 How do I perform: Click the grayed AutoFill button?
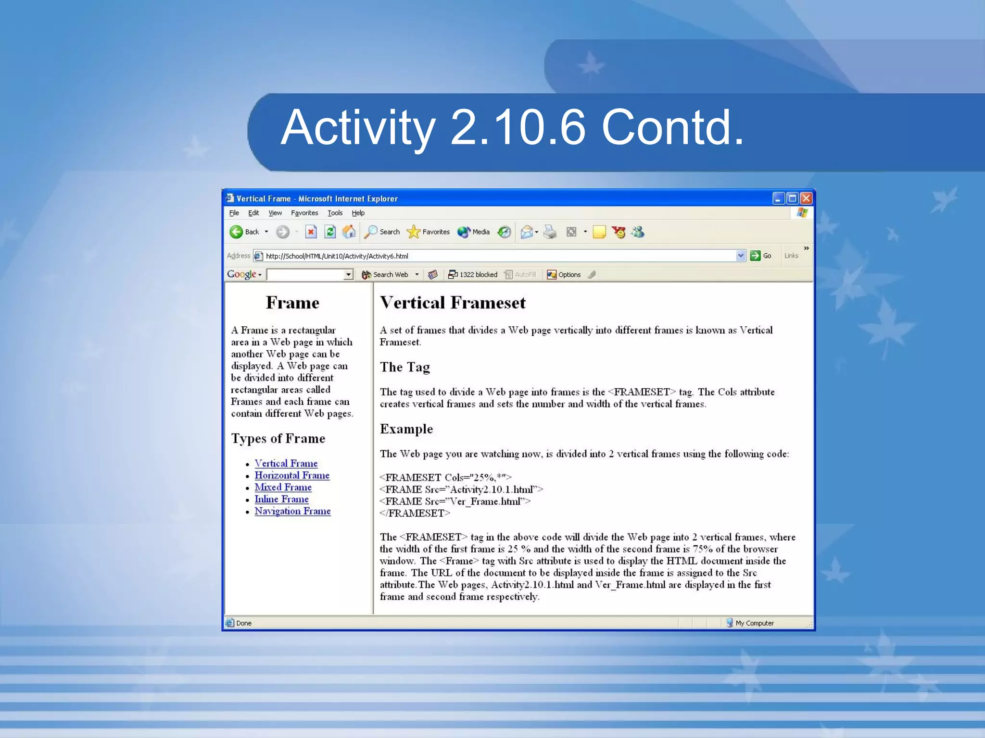click(x=520, y=274)
